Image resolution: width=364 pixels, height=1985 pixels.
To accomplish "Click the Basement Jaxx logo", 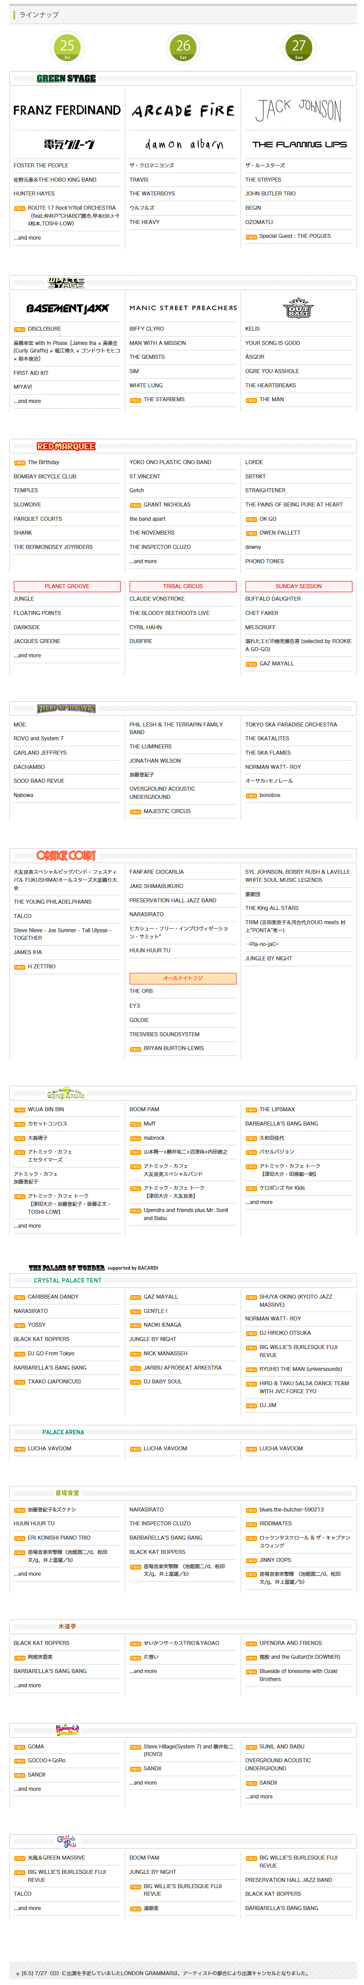I will tap(68, 308).
